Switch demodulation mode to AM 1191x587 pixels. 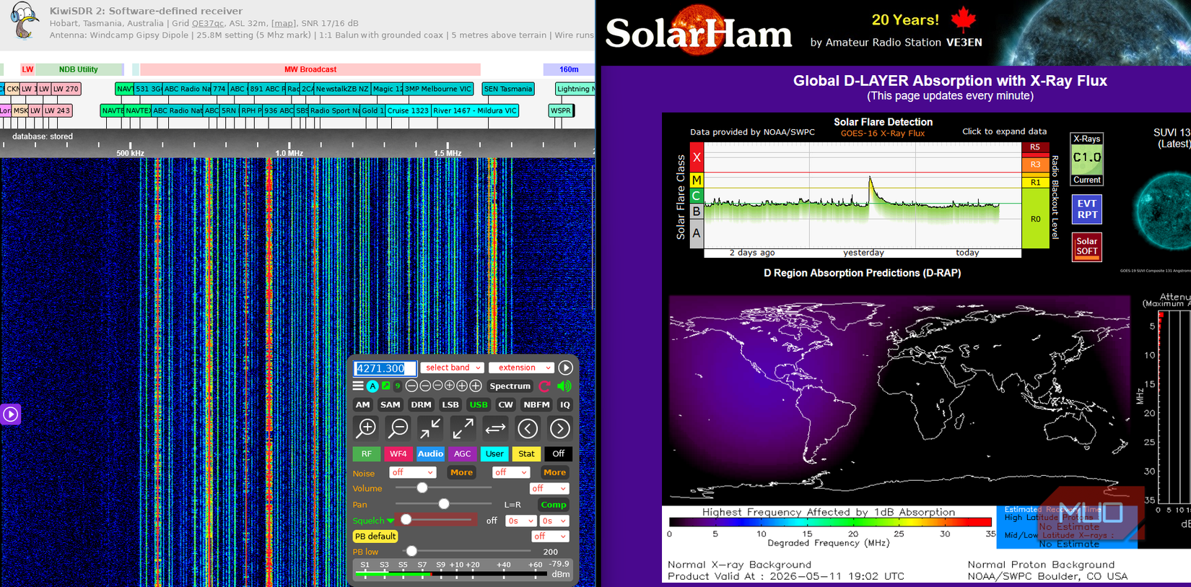363,405
